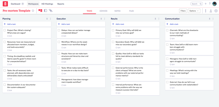The image size is (219, 107).
Task: Check the Meetings task checkbox
Action: [167, 70]
